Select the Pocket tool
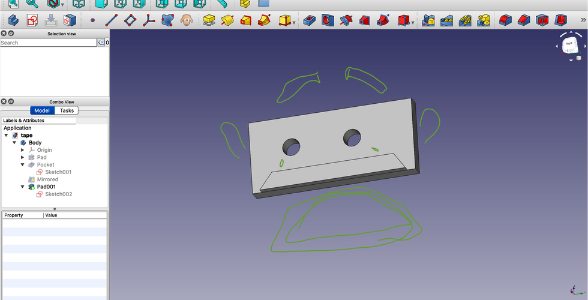Viewport: 588px width, 300px height. [x=309, y=20]
